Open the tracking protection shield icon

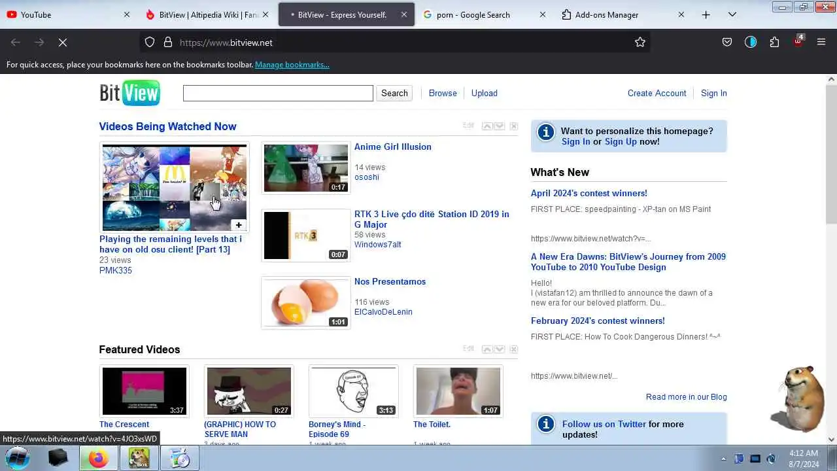point(150,43)
